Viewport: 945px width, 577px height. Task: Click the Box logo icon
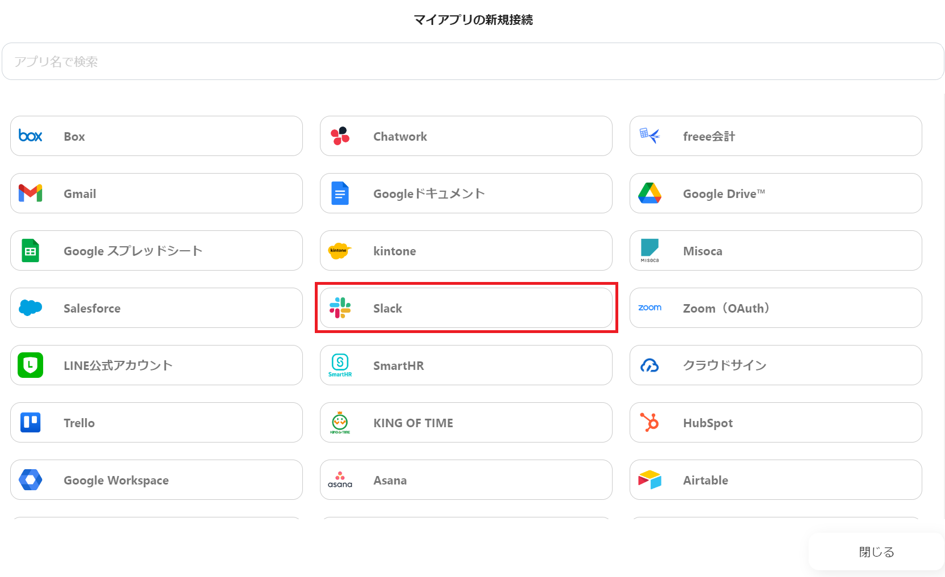click(31, 136)
